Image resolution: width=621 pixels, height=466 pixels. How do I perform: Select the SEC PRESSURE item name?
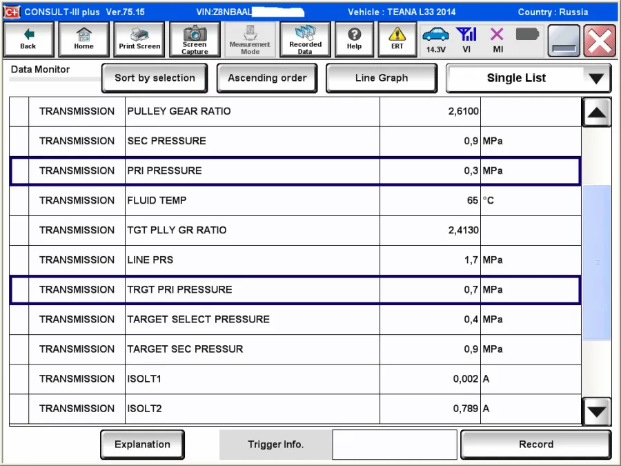[167, 141]
